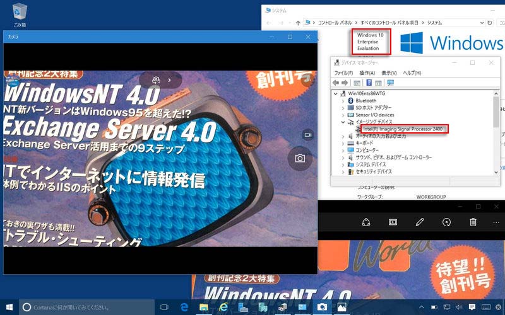Click コントロール パネル in the breadcrumb
505x315 pixels.
click(335, 23)
